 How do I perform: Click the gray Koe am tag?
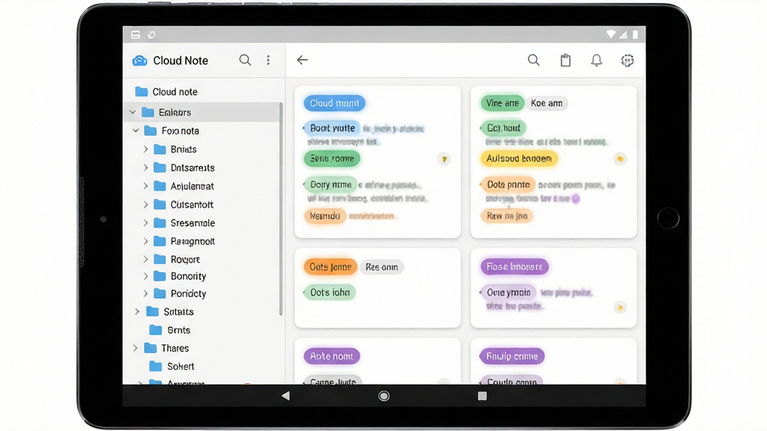546,103
